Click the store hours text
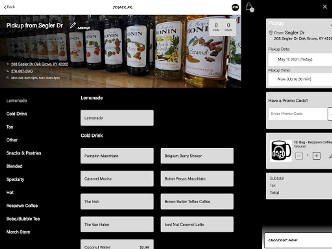The height and width of the screenshot is (249, 332). (x=35, y=78)
